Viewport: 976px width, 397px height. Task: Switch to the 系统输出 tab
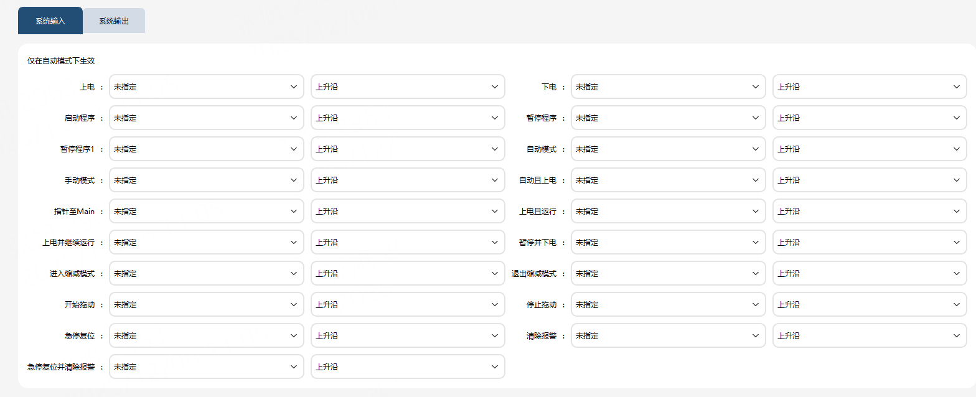coord(114,21)
